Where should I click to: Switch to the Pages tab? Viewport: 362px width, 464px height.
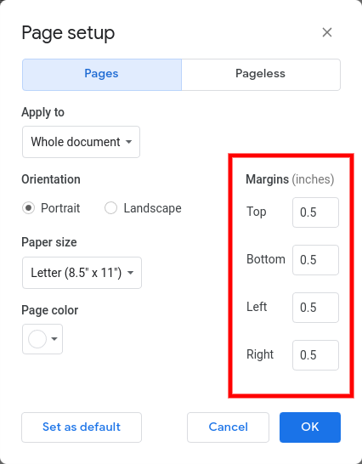coord(102,75)
